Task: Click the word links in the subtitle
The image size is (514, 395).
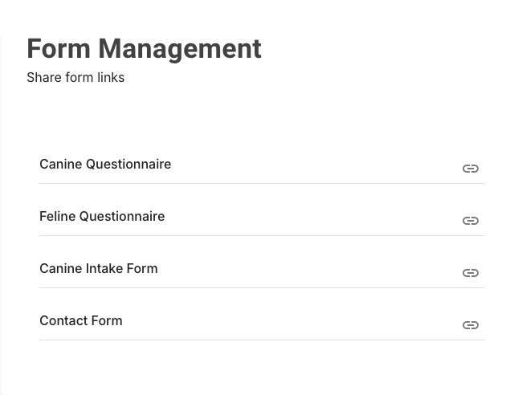Action: pyautogui.click(x=111, y=77)
